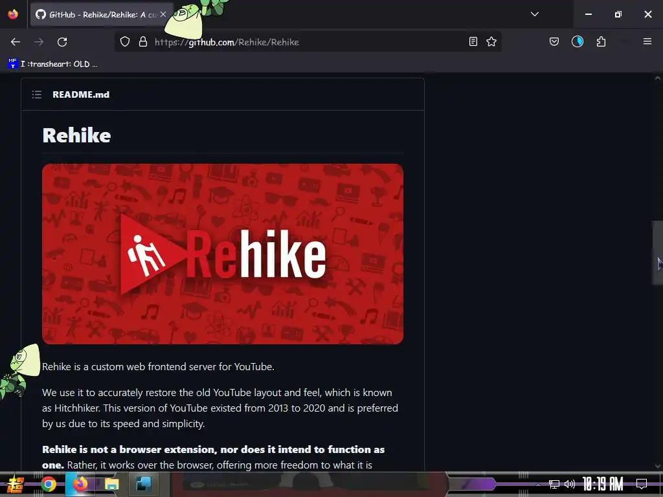Show hidden tray icons chevron
Viewport: 663px width, 497px height.
pyautogui.click(x=538, y=484)
